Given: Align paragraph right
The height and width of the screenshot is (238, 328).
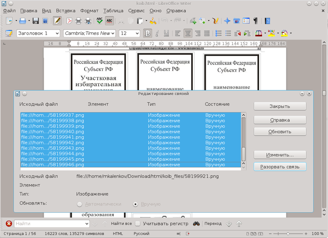Looking at the screenshot, I should (198, 33).
